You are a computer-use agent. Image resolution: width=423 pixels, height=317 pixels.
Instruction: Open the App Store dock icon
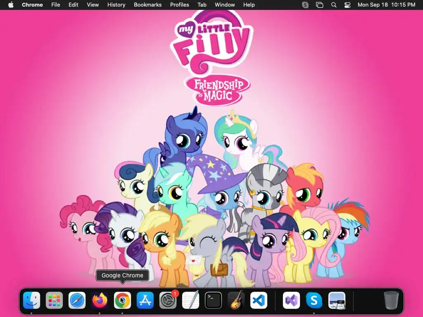[145, 300]
